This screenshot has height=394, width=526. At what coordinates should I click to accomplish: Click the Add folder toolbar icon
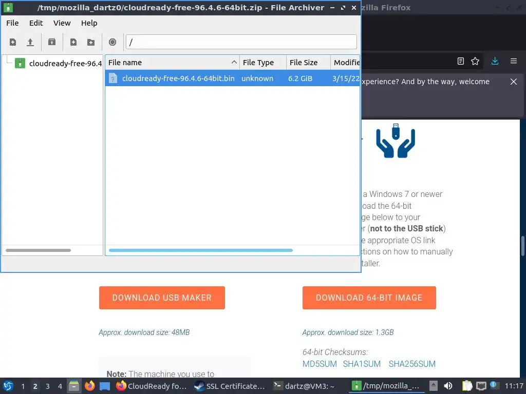tap(90, 42)
